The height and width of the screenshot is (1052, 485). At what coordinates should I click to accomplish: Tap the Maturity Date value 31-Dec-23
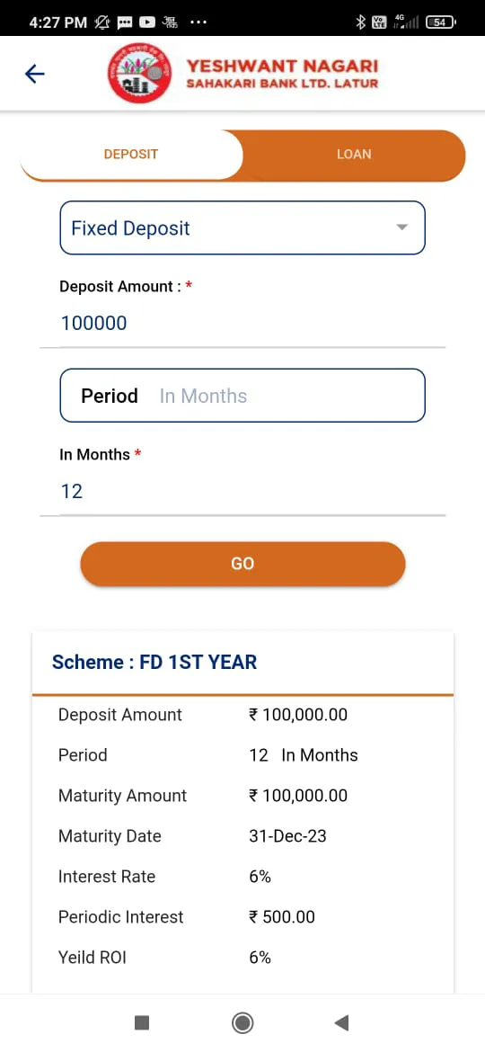pos(288,836)
